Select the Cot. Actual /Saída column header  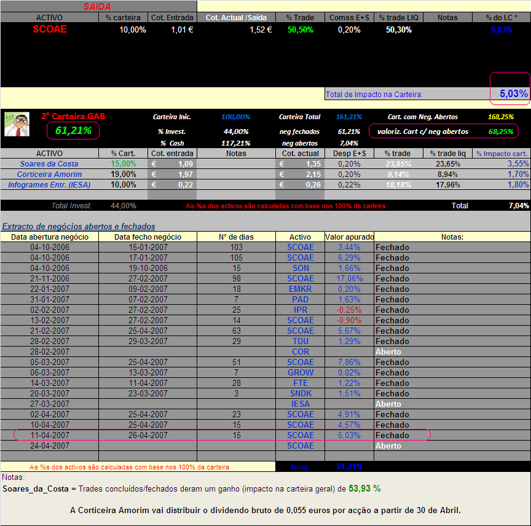click(x=237, y=18)
